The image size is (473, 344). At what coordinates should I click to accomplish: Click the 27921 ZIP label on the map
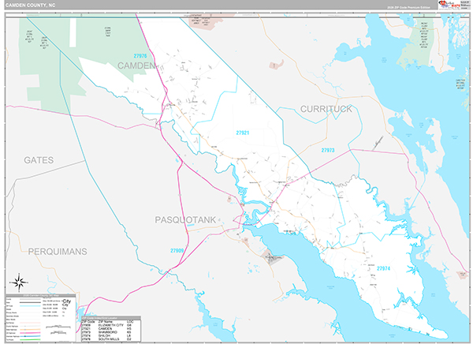click(243, 133)
